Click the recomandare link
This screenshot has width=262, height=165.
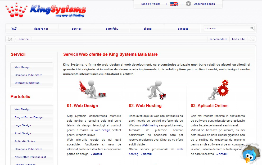(218, 39)
